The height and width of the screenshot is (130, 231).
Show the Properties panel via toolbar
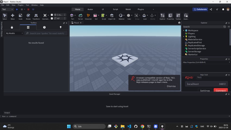[x=170, y=16]
